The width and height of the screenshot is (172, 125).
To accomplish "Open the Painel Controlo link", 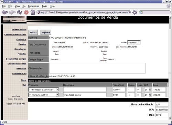I will [19, 30].
